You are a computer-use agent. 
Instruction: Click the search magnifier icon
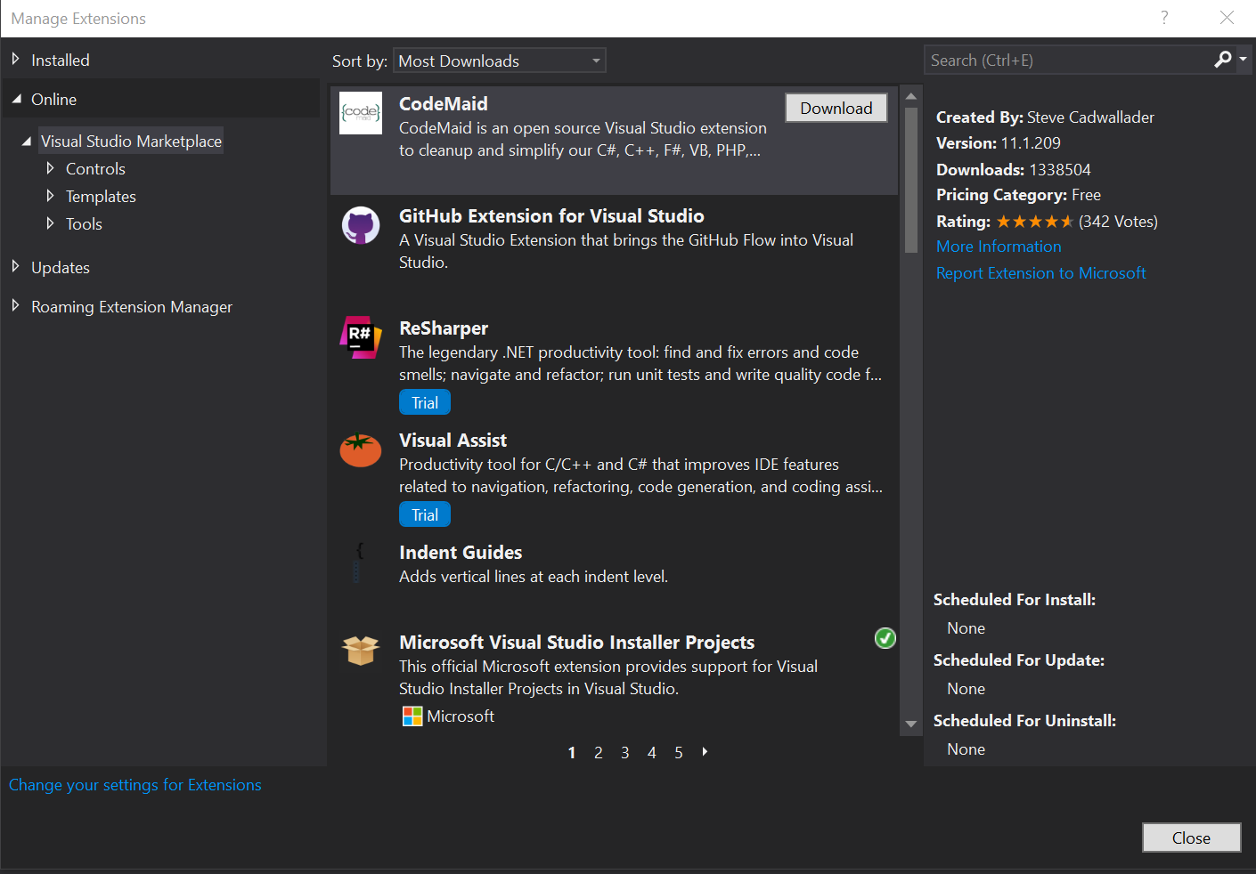1223,60
